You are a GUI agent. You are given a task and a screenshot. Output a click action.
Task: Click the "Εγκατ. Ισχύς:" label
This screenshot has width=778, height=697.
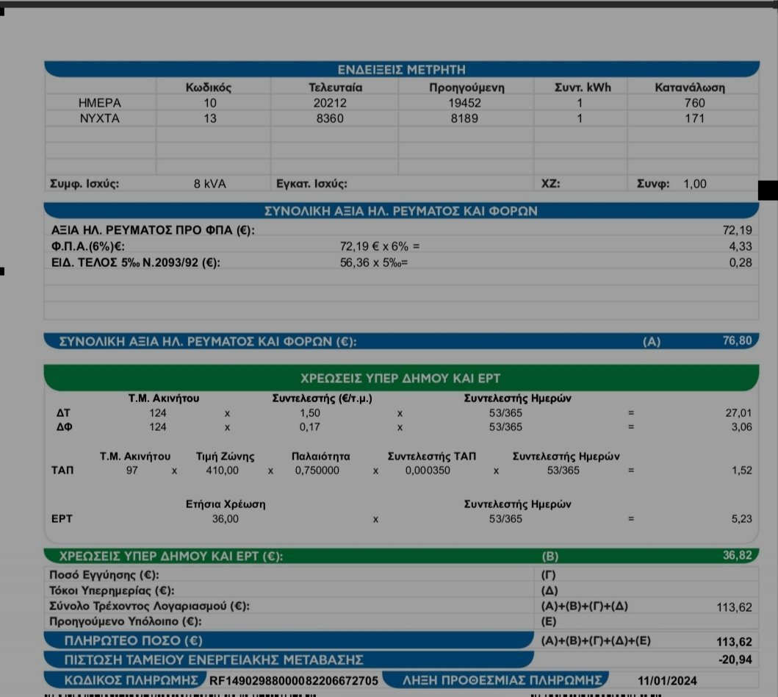[311, 184]
